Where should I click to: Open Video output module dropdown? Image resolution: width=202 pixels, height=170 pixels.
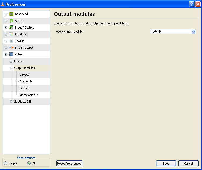(173, 32)
